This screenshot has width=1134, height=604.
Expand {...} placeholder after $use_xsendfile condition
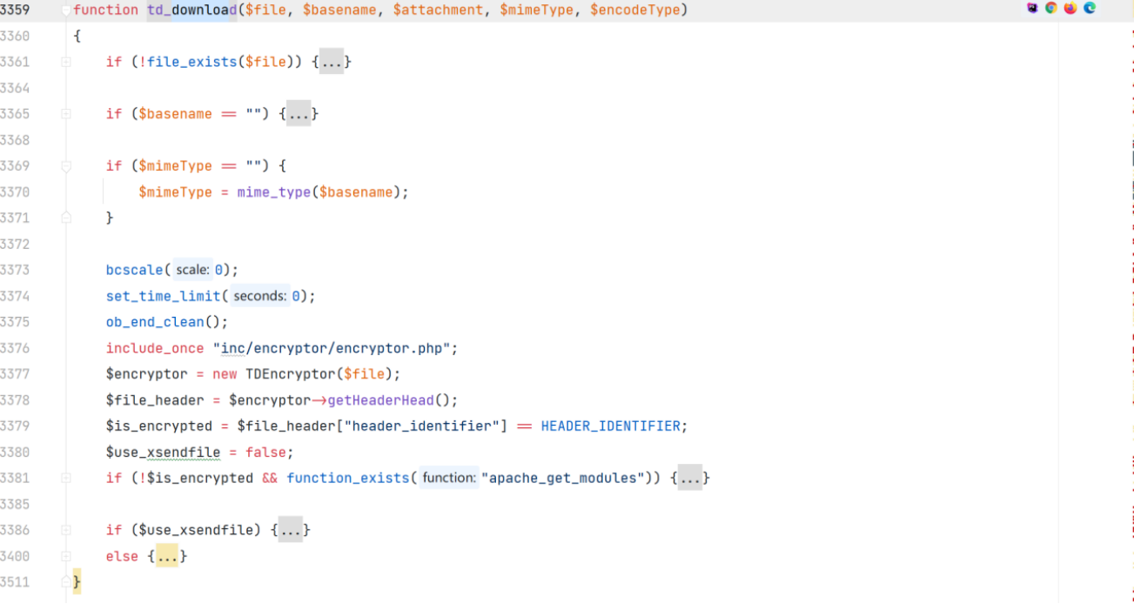coord(291,530)
